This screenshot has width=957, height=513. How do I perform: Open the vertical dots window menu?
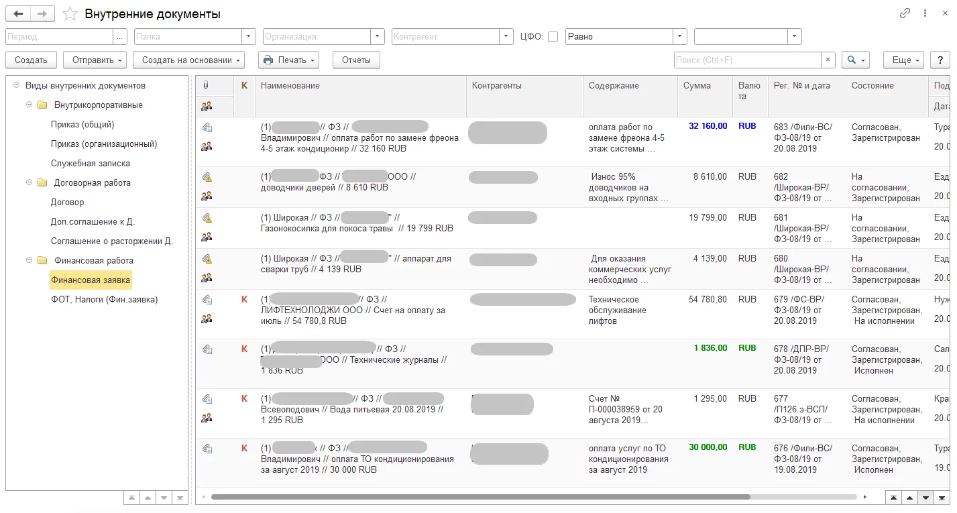coord(925,13)
